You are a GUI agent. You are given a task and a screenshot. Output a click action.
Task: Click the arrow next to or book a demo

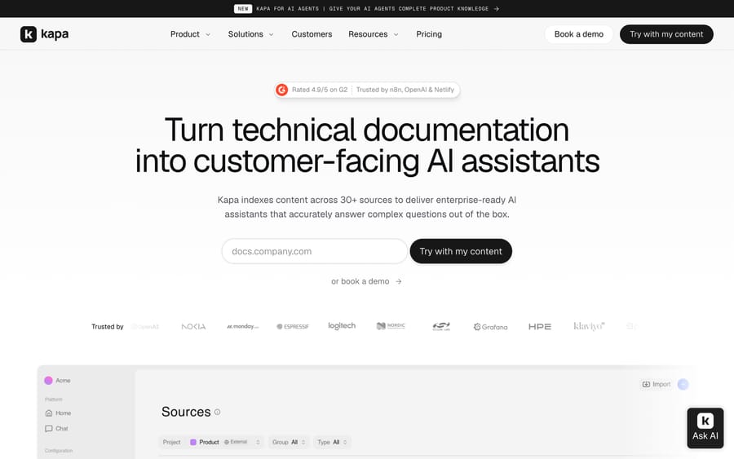pyautogui.click(x=398, y=281)
